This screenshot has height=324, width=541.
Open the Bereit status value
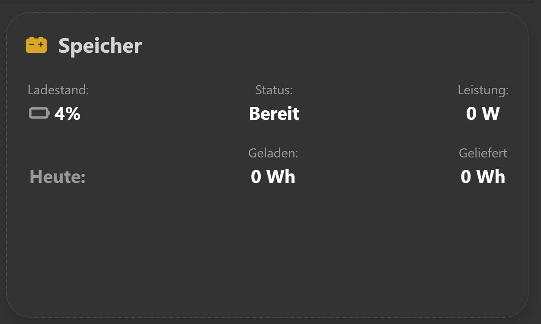click(x=274, y=113)
